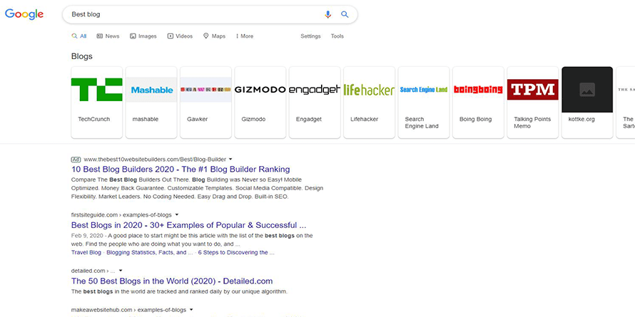Open the Gawker blog card
The height and width of the screenshot is (317, 635).
(205, 103)
